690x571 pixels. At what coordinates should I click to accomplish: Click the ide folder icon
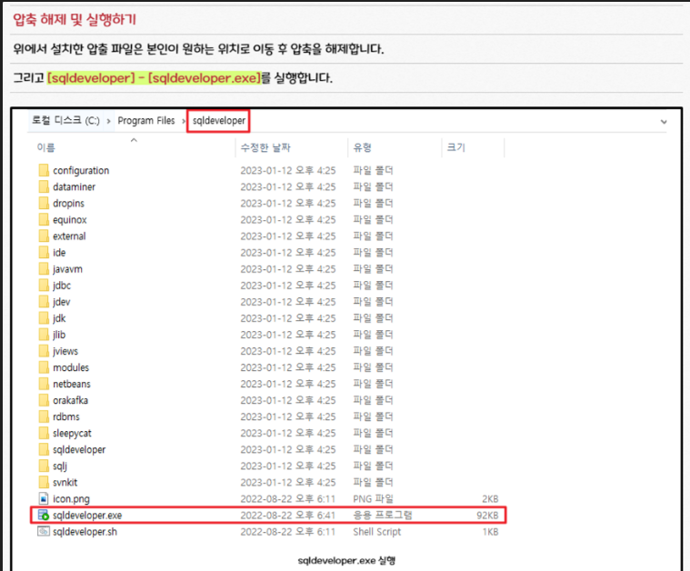(44, 252)
